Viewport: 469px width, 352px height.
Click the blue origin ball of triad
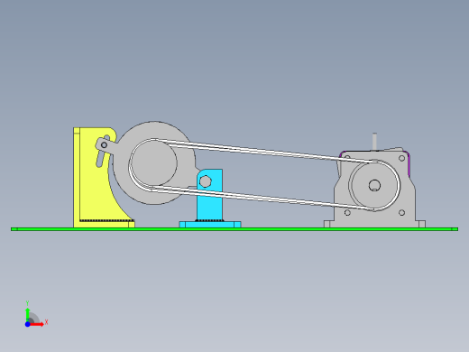(27, 324)
